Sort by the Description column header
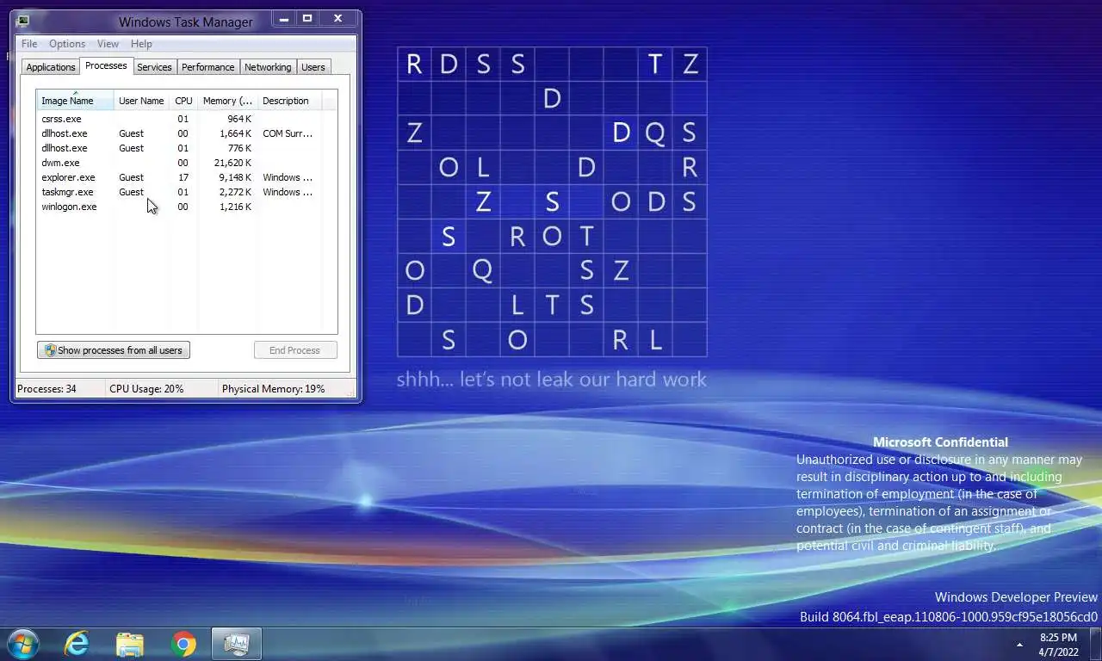The image size is (1102, 661). point(289,101)
